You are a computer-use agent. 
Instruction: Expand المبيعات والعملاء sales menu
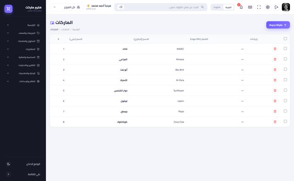click(23, 33)
